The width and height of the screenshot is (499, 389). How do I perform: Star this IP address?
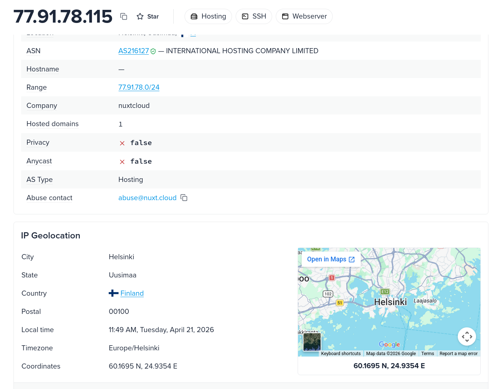point(148,16)
